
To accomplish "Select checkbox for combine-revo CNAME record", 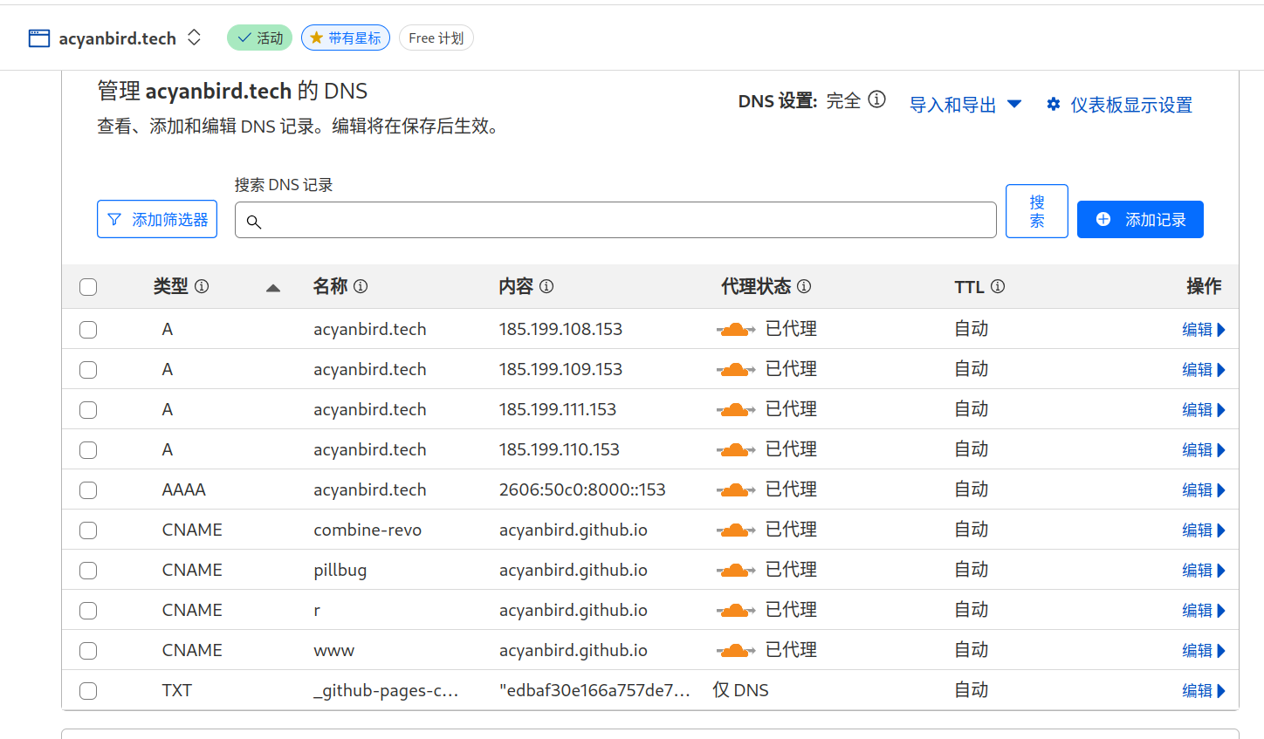I will (x=88, y=530).
